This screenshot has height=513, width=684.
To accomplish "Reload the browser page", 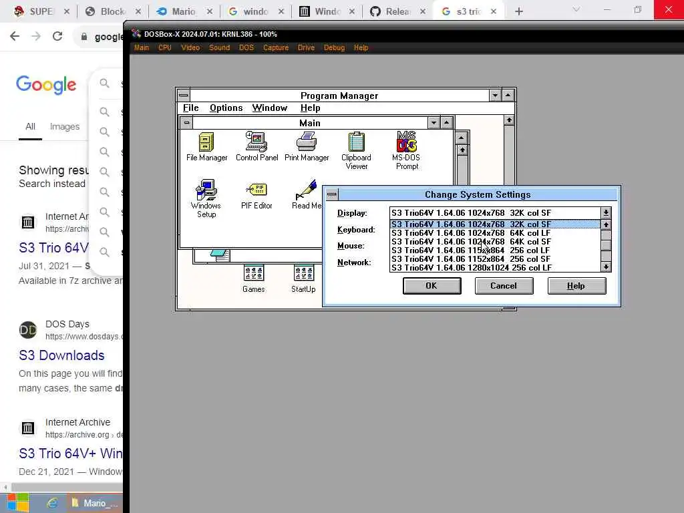I will point(57,36).
